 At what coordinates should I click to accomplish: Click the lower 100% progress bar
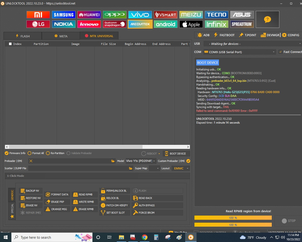pos(233,225)
